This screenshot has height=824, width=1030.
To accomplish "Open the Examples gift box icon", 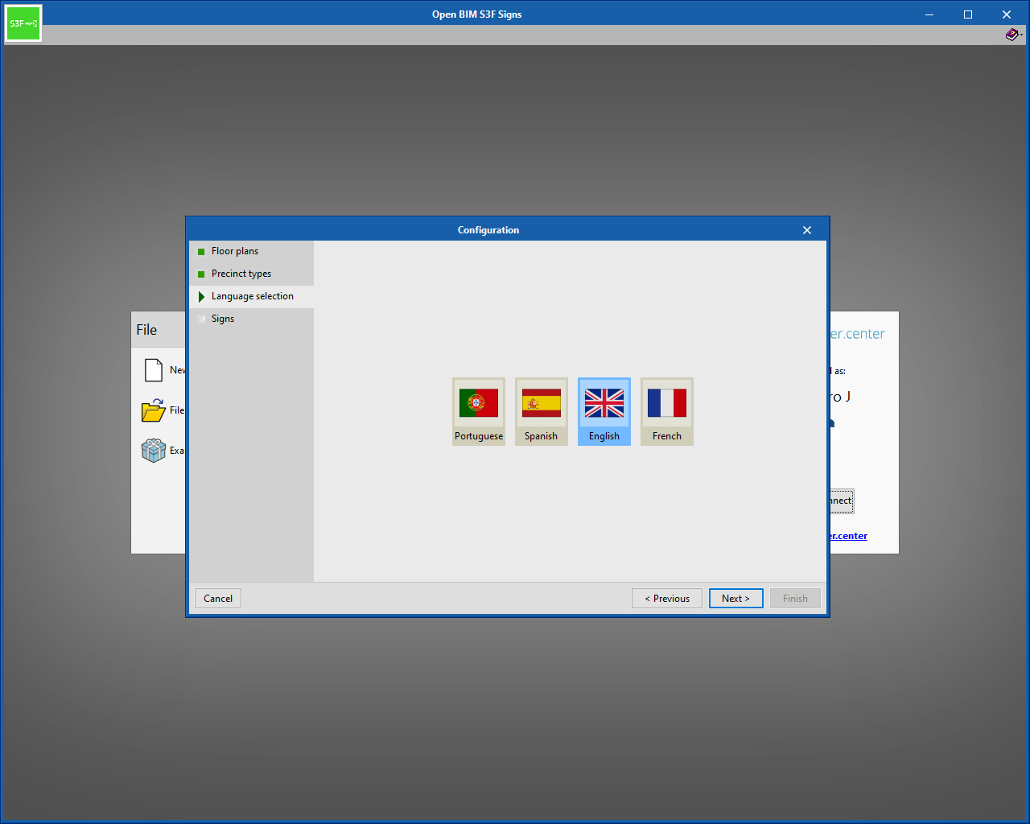I will click(153, 451).
